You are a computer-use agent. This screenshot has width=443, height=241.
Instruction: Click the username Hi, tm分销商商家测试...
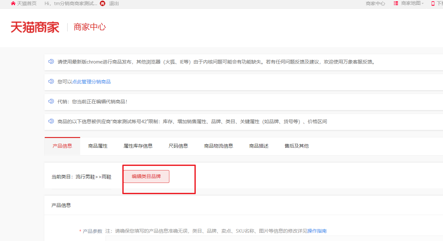(x=71, y=3)
